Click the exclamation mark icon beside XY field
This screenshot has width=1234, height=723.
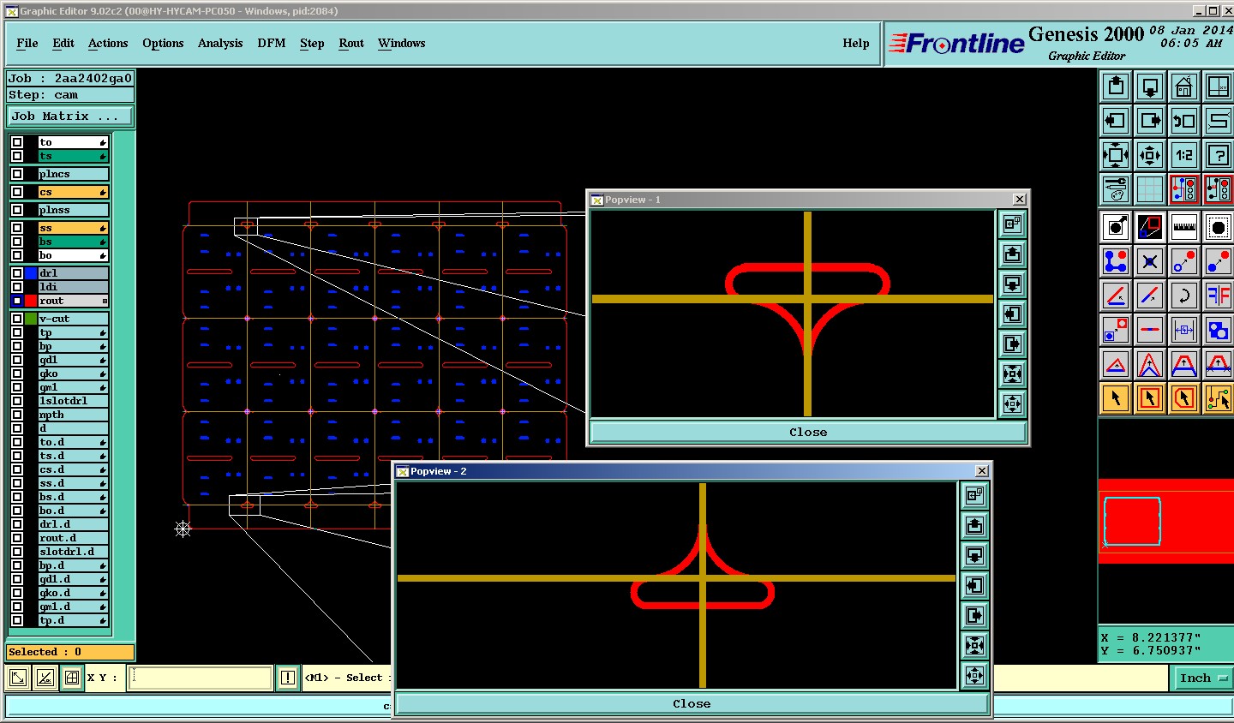[x=288, y=678]
